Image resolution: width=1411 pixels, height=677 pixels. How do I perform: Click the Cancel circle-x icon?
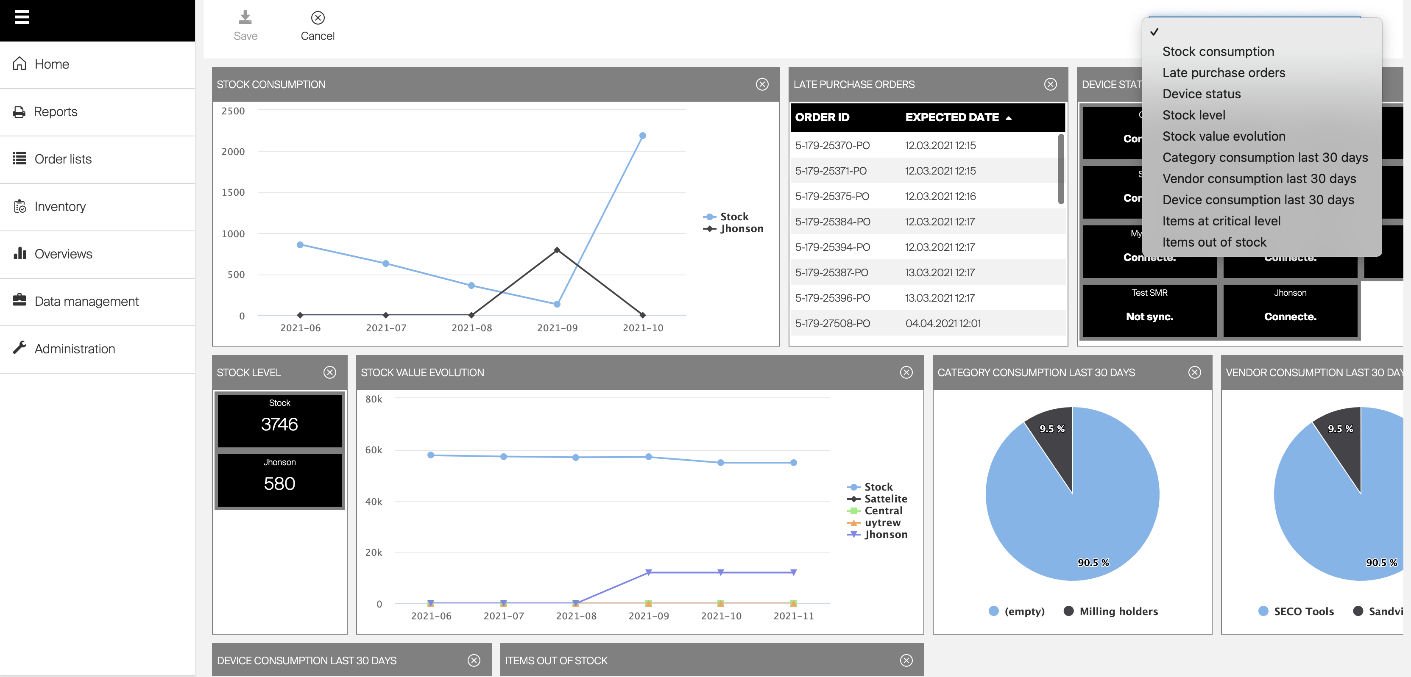click(318, 18)
